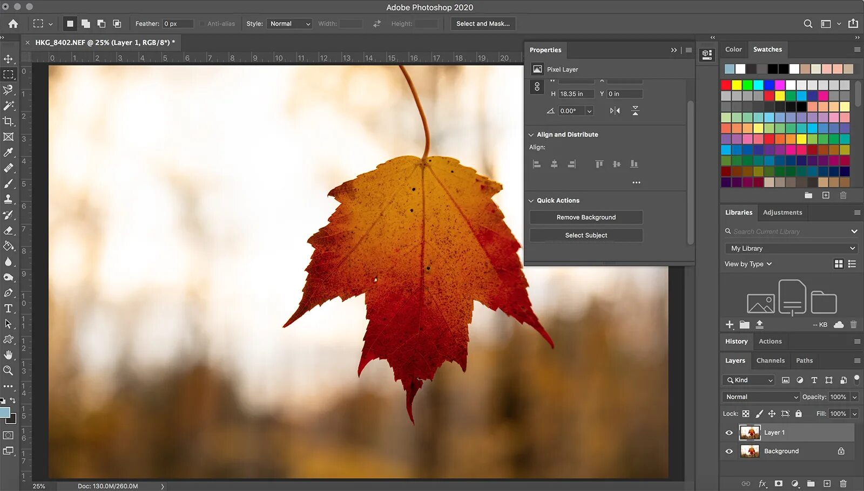Toggle lock transparent pixels
This screenshot has width=864, height=491.
pyautogui.click(x=746, y=414)
